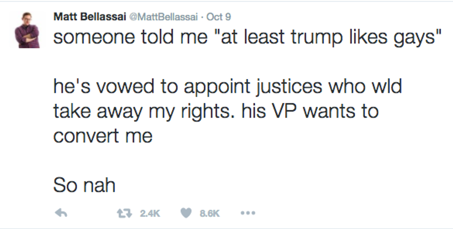Like the tweet with the heart icon
Viewport: 453px width, 229px height.
[x=186, y=213]
